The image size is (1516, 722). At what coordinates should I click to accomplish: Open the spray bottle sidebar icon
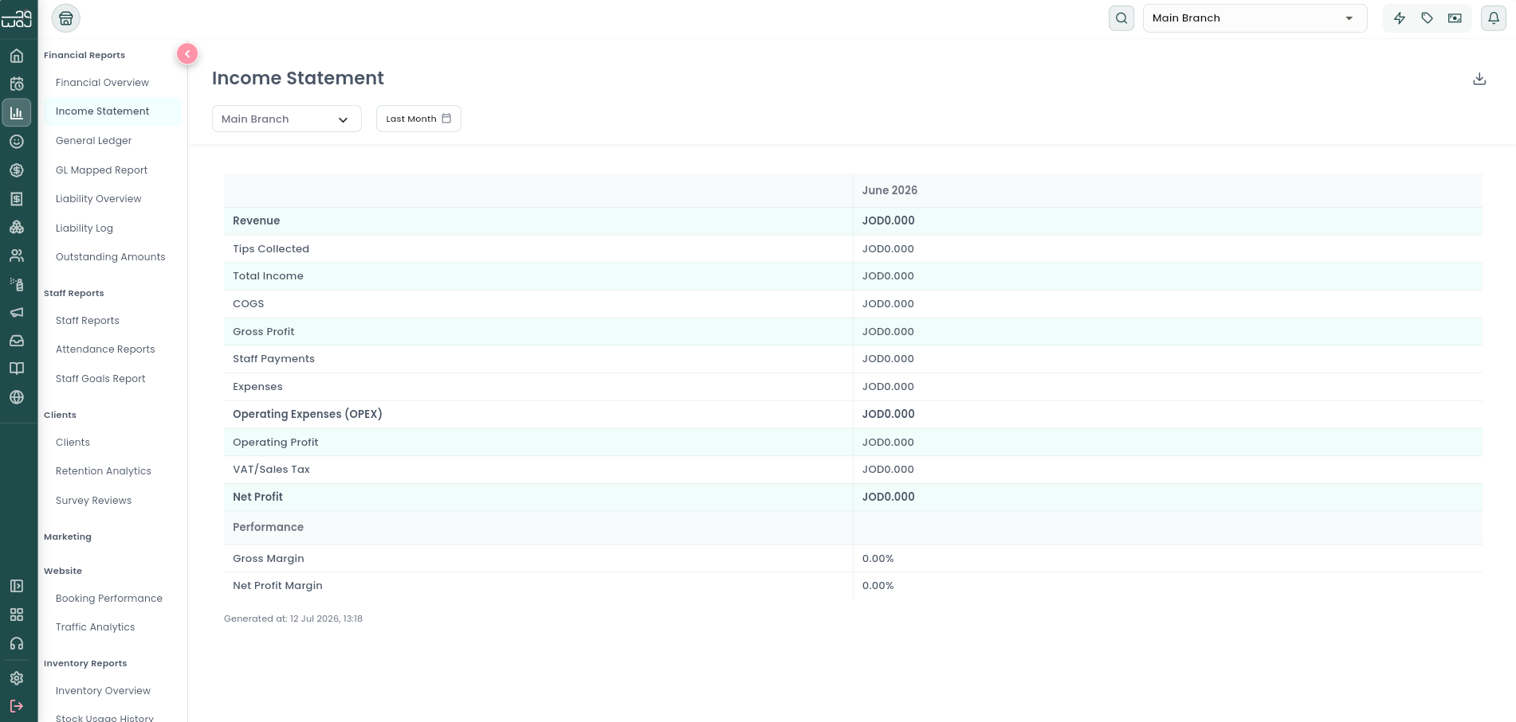[x=17, y=284]
